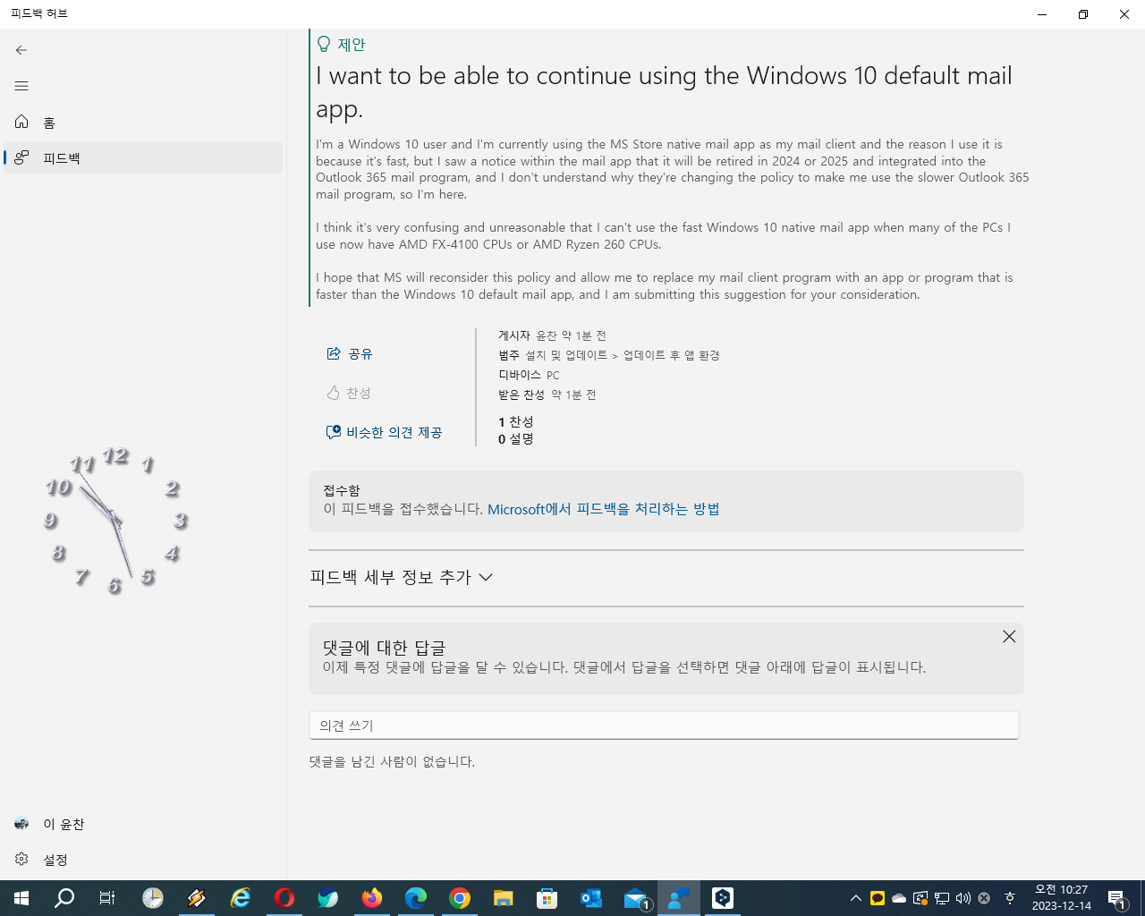Show hidden tray icons chevron
1145x916 pixels.
(x=856, y=898)
